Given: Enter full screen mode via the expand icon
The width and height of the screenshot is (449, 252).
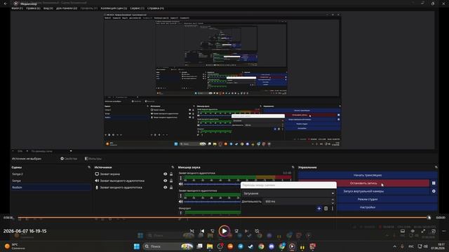Looking at the screenshot, I should point(423,231).
